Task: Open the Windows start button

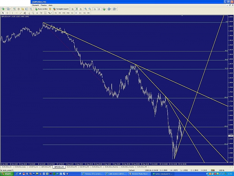Action: pyautogui.click(x=7, y=174)
